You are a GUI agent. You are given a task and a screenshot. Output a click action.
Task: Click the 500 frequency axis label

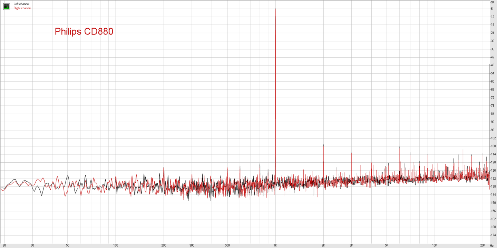[x=227, y=245]
